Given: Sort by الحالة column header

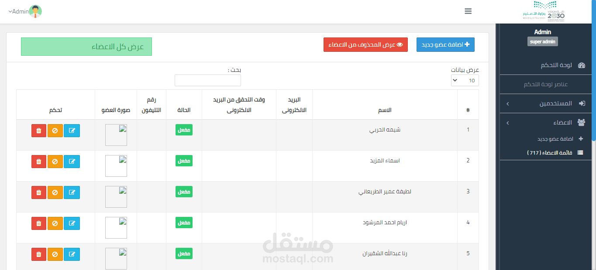Looking at the screenshot, I should pos(184,105).
